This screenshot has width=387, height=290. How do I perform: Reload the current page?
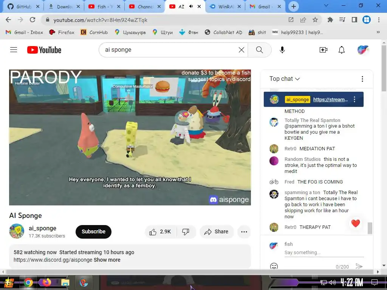[33, 20]
